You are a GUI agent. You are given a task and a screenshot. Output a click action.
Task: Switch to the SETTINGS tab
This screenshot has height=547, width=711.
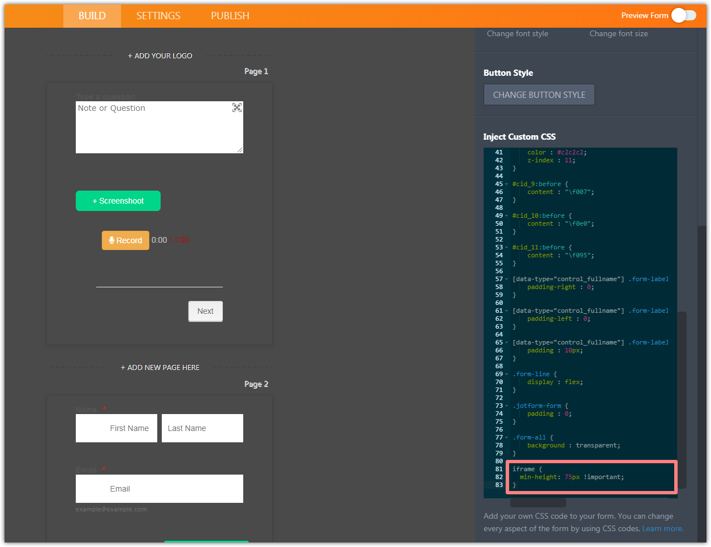(x=158, y=16)
